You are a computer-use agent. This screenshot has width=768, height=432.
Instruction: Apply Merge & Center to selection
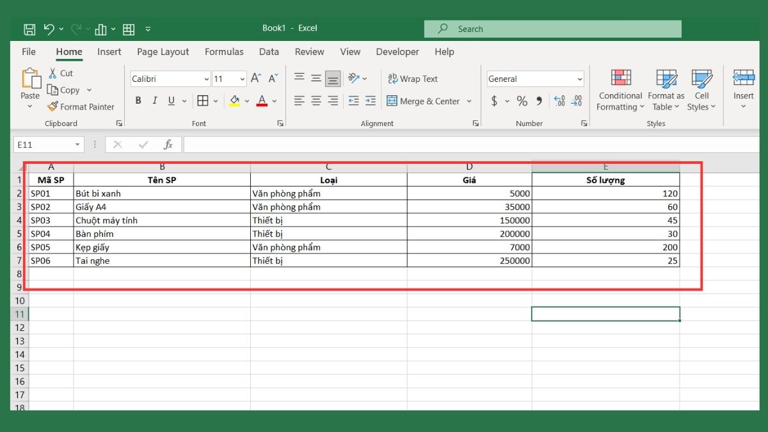(x=424, y=100)
